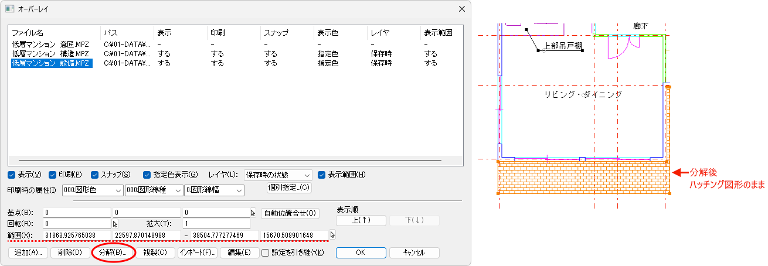Toggle the スナップ(S) checkbox
The height and width of the screenshot is (266, 768).
pos(95,175)
